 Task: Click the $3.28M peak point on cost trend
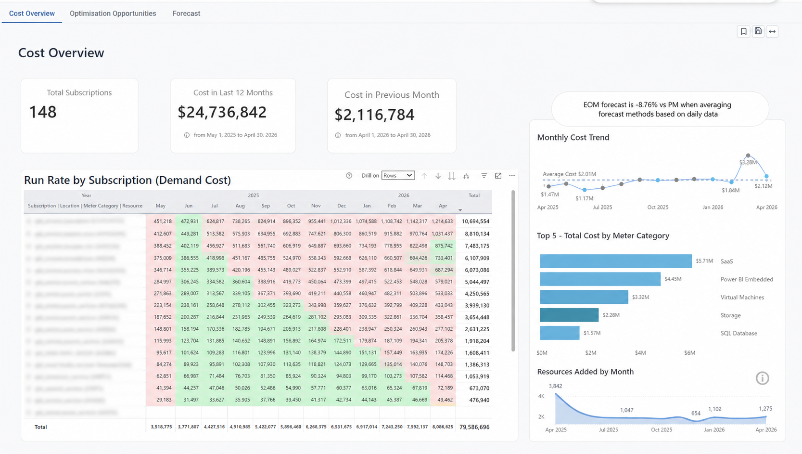pyautogui.click(x=748, y=156)
